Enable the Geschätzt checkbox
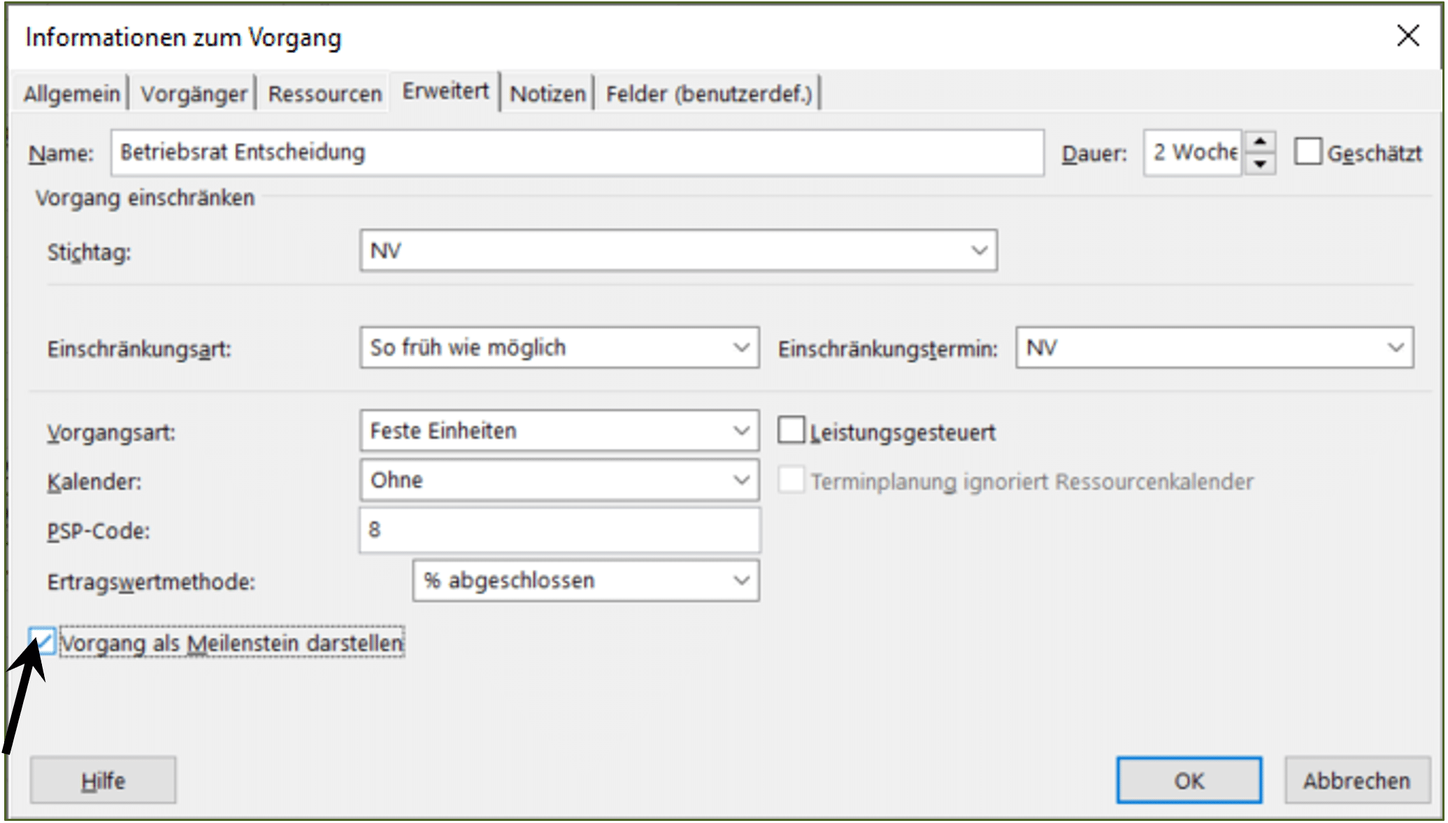Image resolution: width=1448 pixels, height=823 pixels. click(1307, 152)
